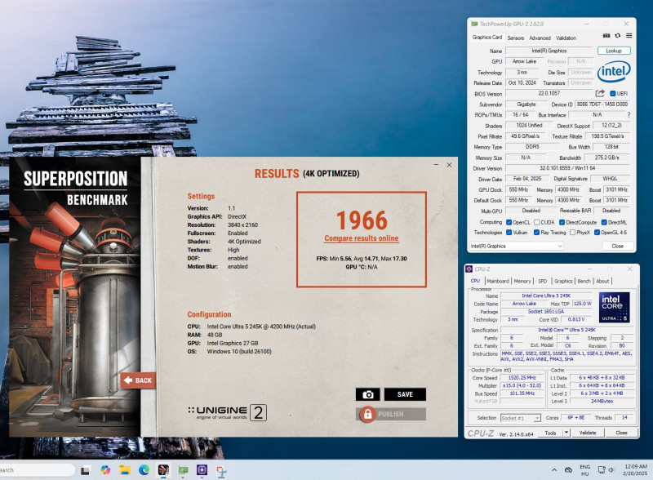Toggle the UEFI checkbox in GPU-Z
Viewport: 653px width, 480px height.
(x=613, y=93)
